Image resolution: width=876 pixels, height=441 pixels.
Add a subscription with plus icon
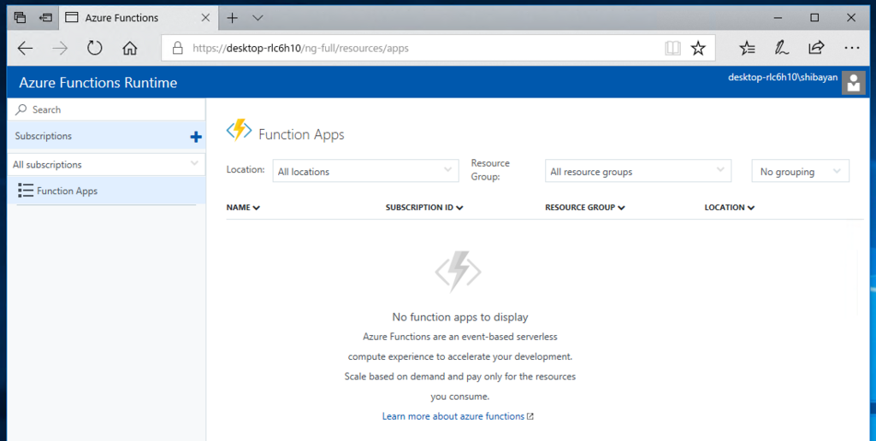(x=196, y=137)
